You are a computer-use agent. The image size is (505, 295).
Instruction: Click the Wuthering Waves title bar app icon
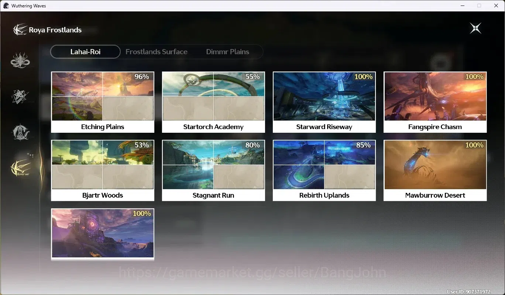[x=6, y=6]
